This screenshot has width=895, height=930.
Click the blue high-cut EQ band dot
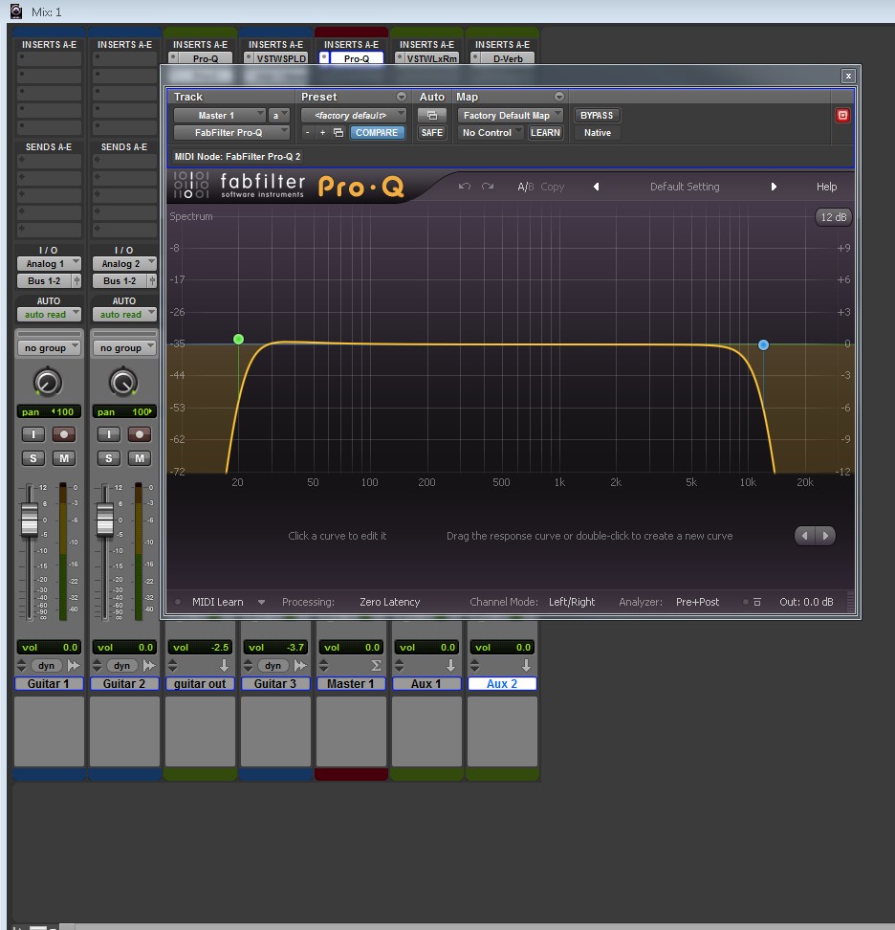click(763, 344)
